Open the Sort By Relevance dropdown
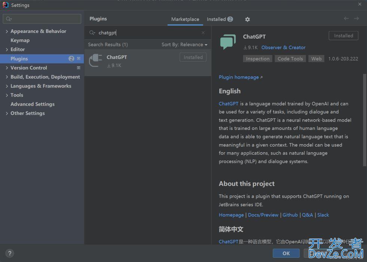 184,45
